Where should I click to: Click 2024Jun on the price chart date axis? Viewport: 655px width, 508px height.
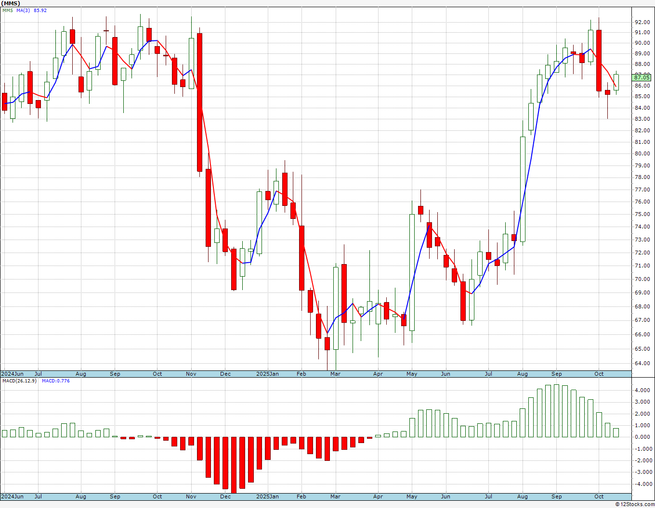point(12,374)
